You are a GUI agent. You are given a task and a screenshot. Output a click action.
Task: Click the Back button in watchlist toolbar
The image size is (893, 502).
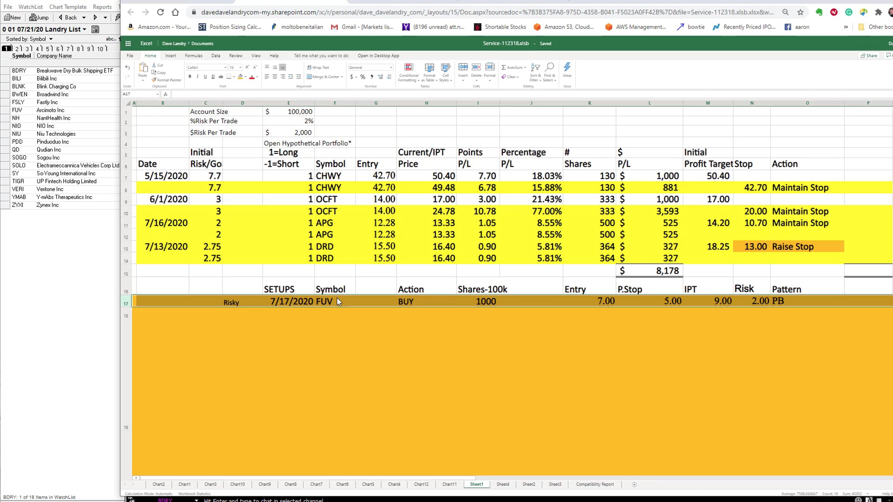click(67, 17)
